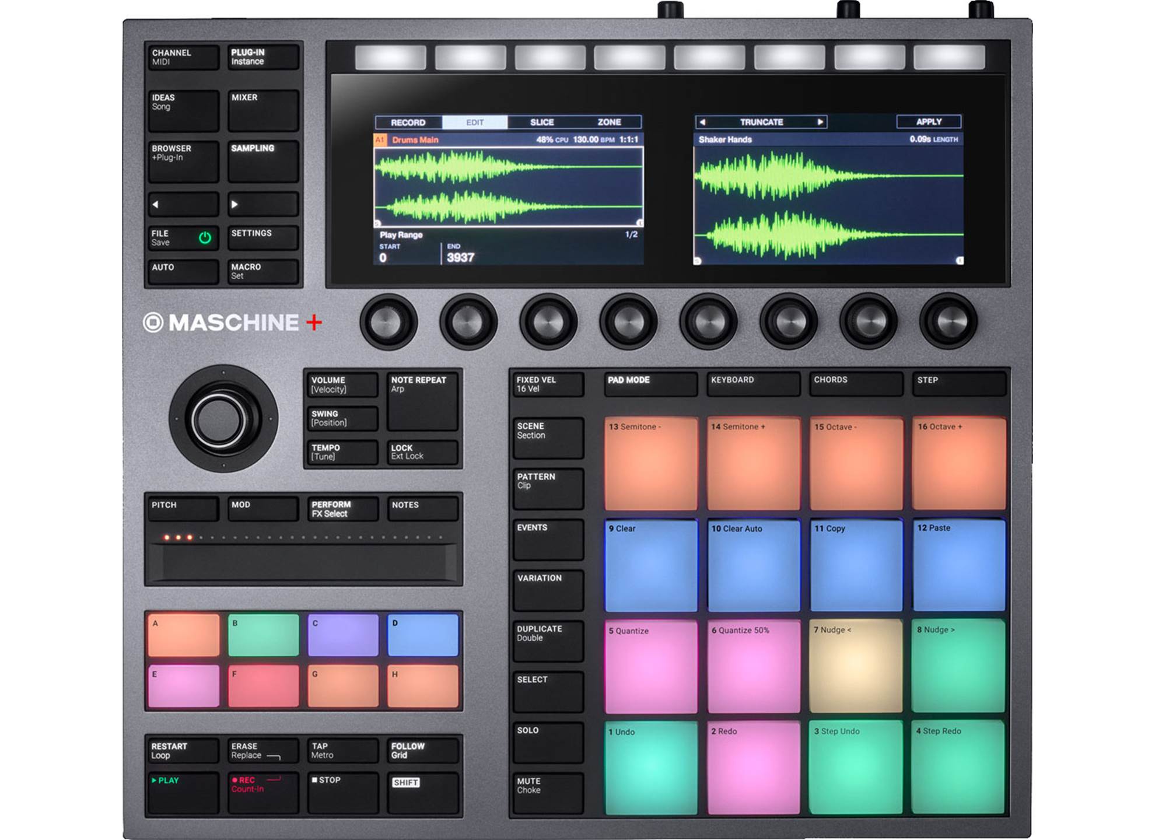
Task: Switch to the RECORD tab on the display
Action: 408,122
